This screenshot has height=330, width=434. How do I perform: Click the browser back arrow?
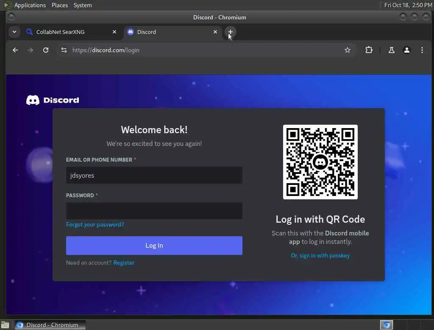coord(15,50)
